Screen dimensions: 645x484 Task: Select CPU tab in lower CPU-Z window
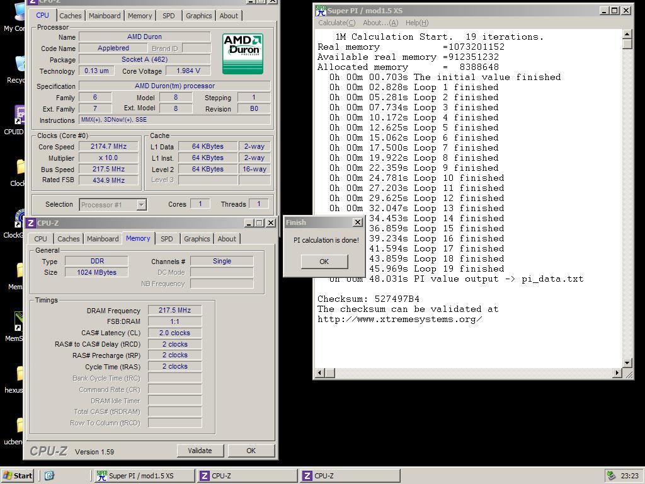click(40, 239)
